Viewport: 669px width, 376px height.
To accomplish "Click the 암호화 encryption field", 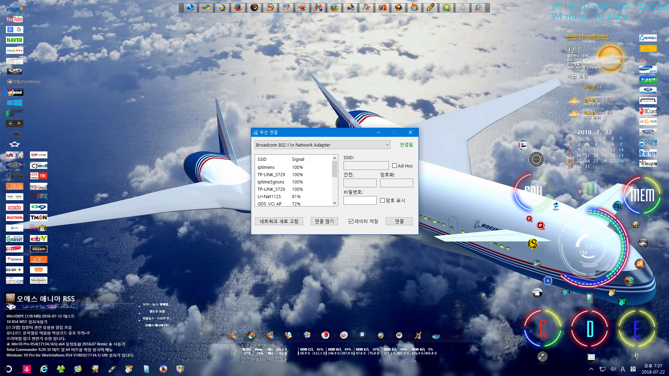I will pos(397,183).
